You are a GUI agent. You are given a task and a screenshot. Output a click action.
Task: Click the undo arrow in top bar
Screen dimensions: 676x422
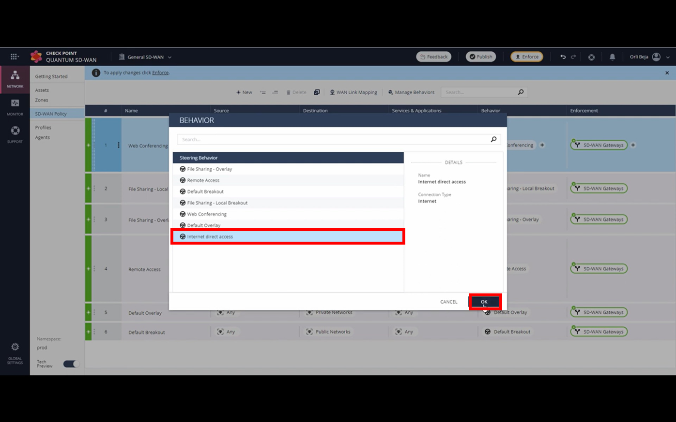pos(563,57)
